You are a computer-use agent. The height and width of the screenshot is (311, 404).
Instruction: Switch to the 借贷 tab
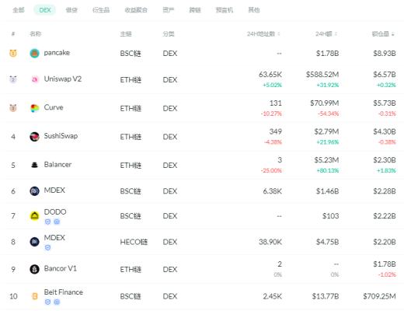click(x=71, y=10)
